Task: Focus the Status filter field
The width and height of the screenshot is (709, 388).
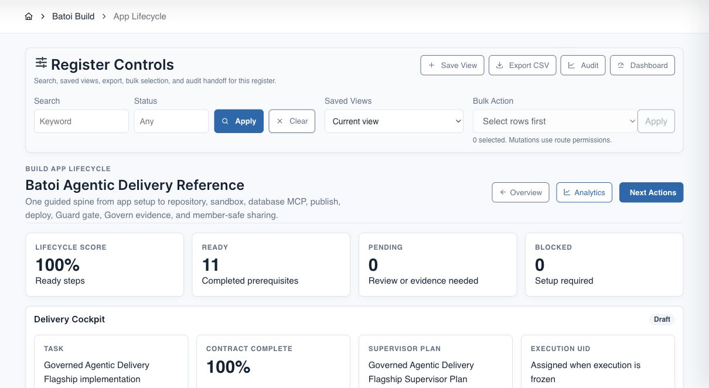Action: click(x=171, y=121)
